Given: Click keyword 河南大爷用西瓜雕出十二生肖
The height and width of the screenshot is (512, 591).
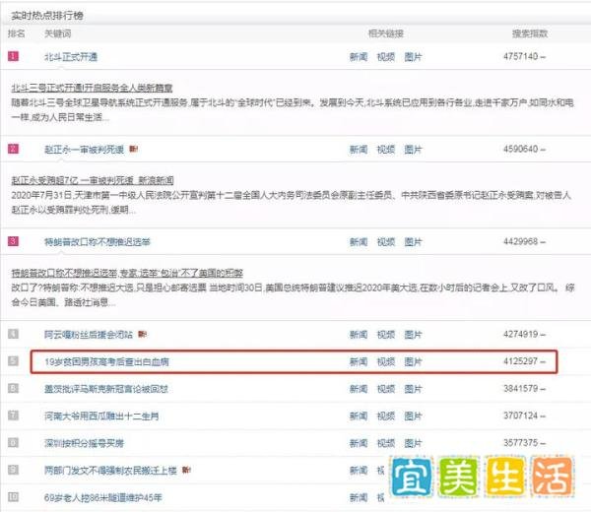Looking at the screenshot, I should point(101,416).
